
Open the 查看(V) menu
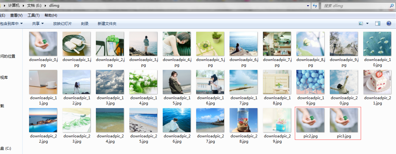[16, 15]
